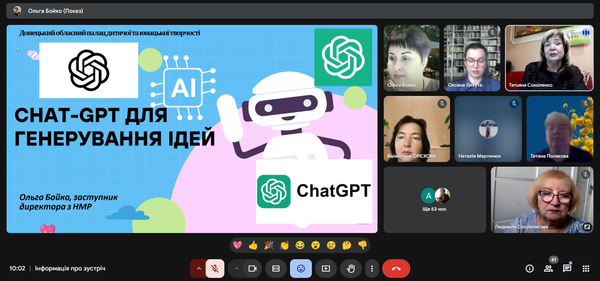
Task: Click the 10:02 clock text
Action: [17, 269]
